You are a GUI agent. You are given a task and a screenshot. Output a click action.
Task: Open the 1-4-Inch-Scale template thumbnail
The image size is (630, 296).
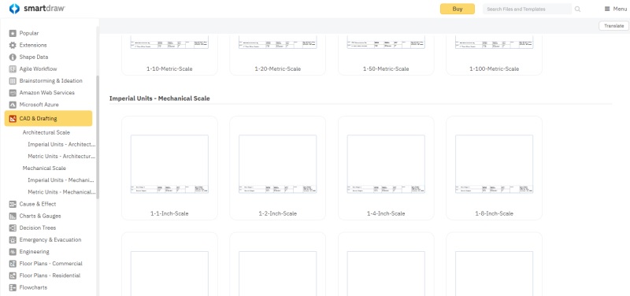point(386,164)
